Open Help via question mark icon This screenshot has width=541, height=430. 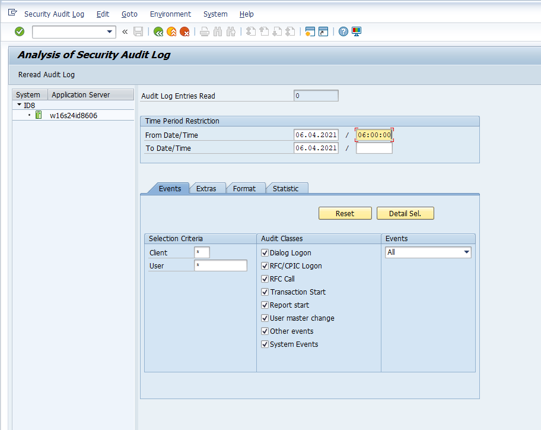click(x=343, y=31)
